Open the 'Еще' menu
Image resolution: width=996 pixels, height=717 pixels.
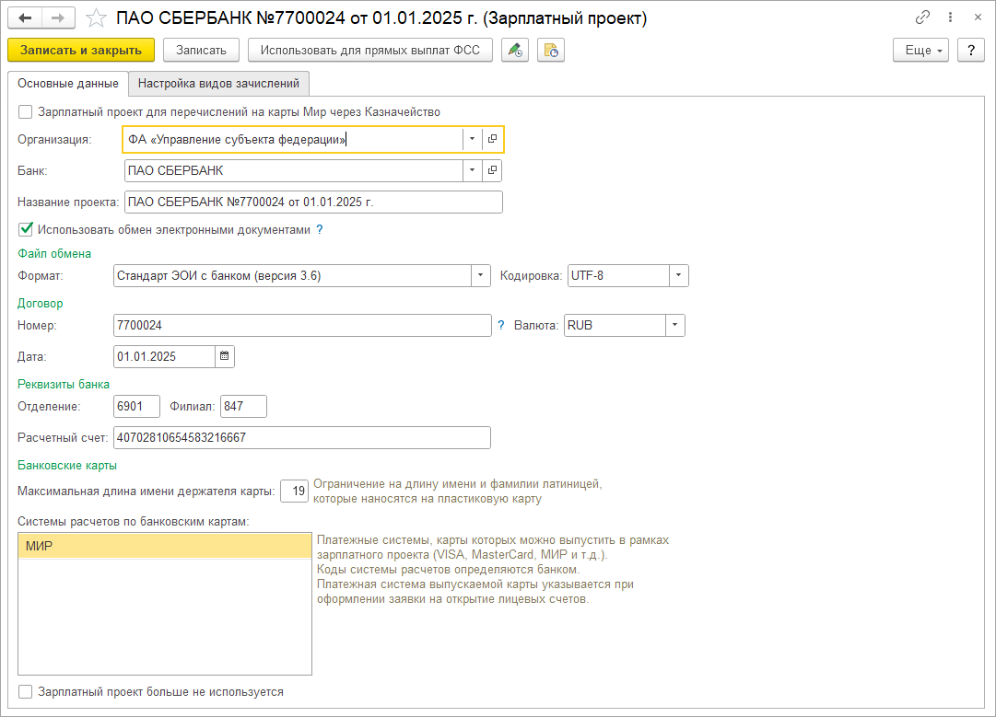click(921, 51)
